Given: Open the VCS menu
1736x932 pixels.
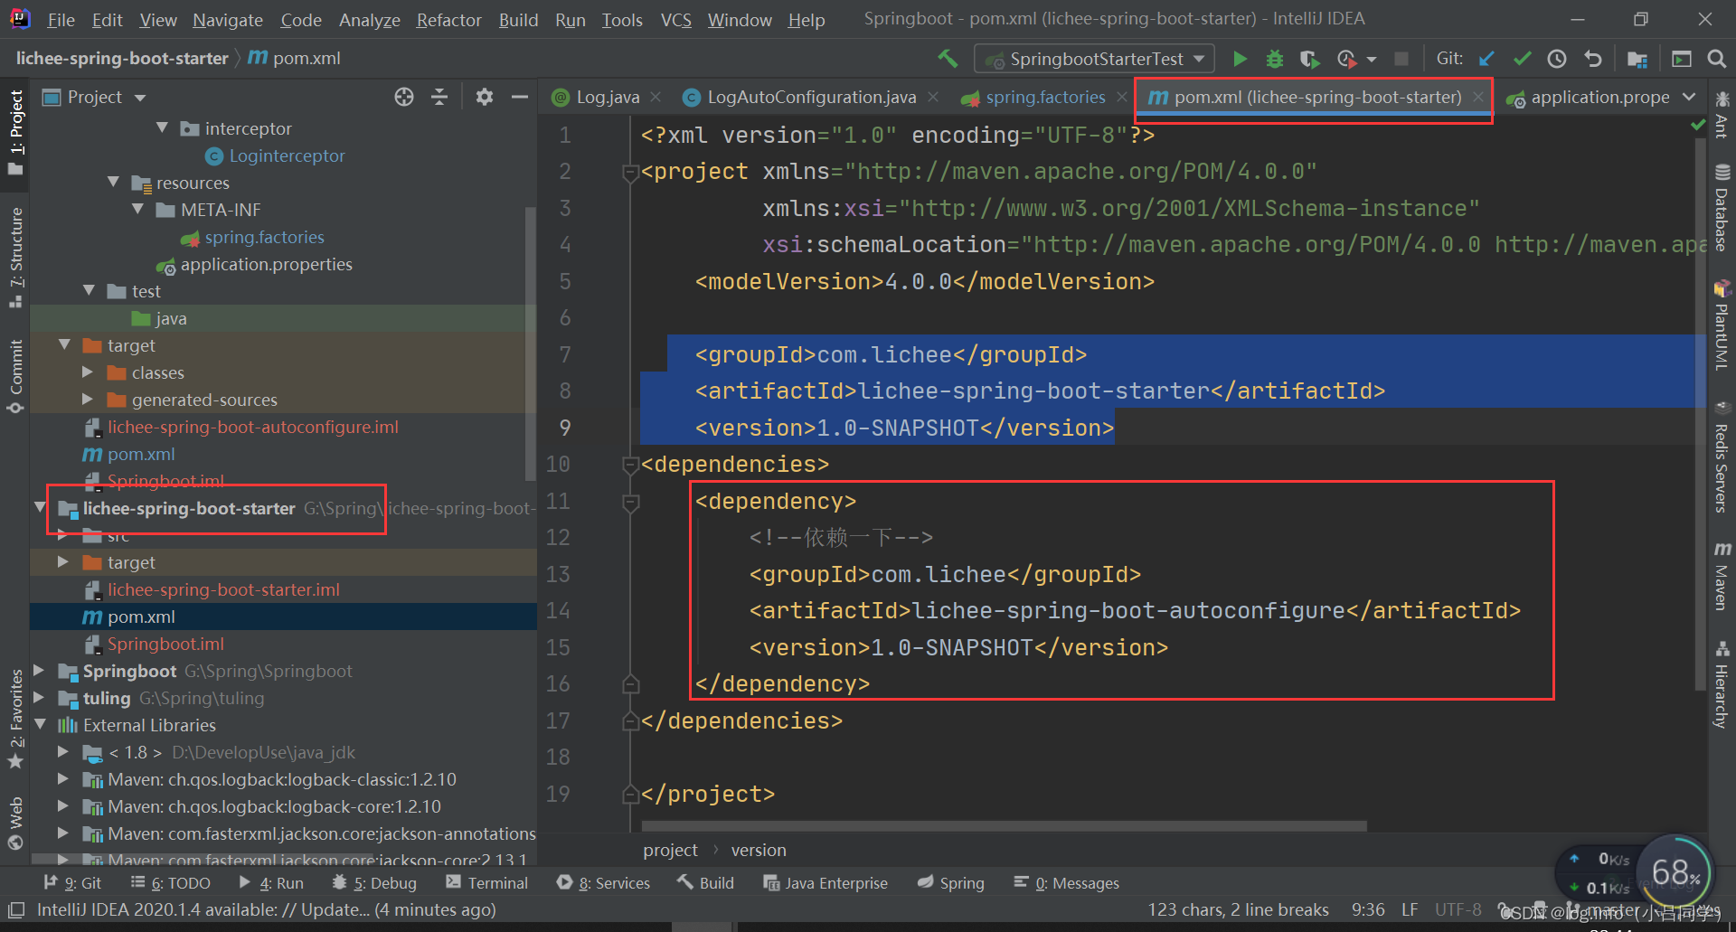Looking at the screenshot, I should (675, 20).
